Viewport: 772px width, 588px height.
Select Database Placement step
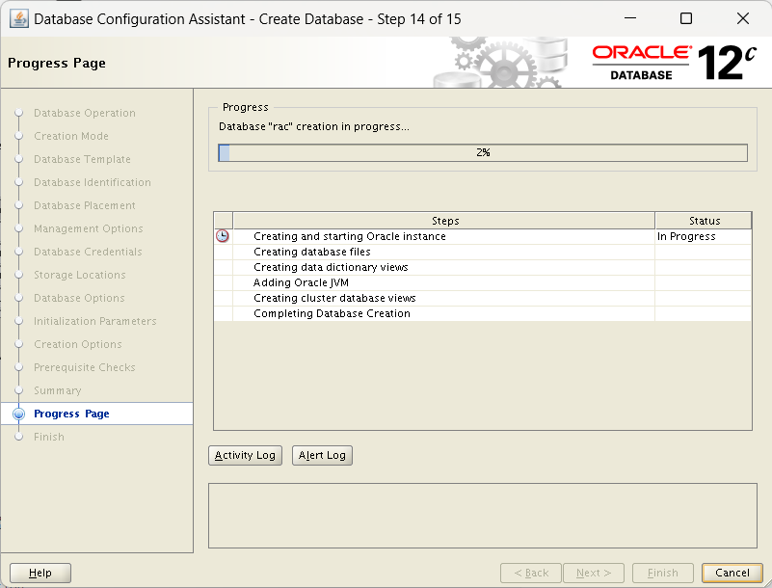(x=85, y=206)
